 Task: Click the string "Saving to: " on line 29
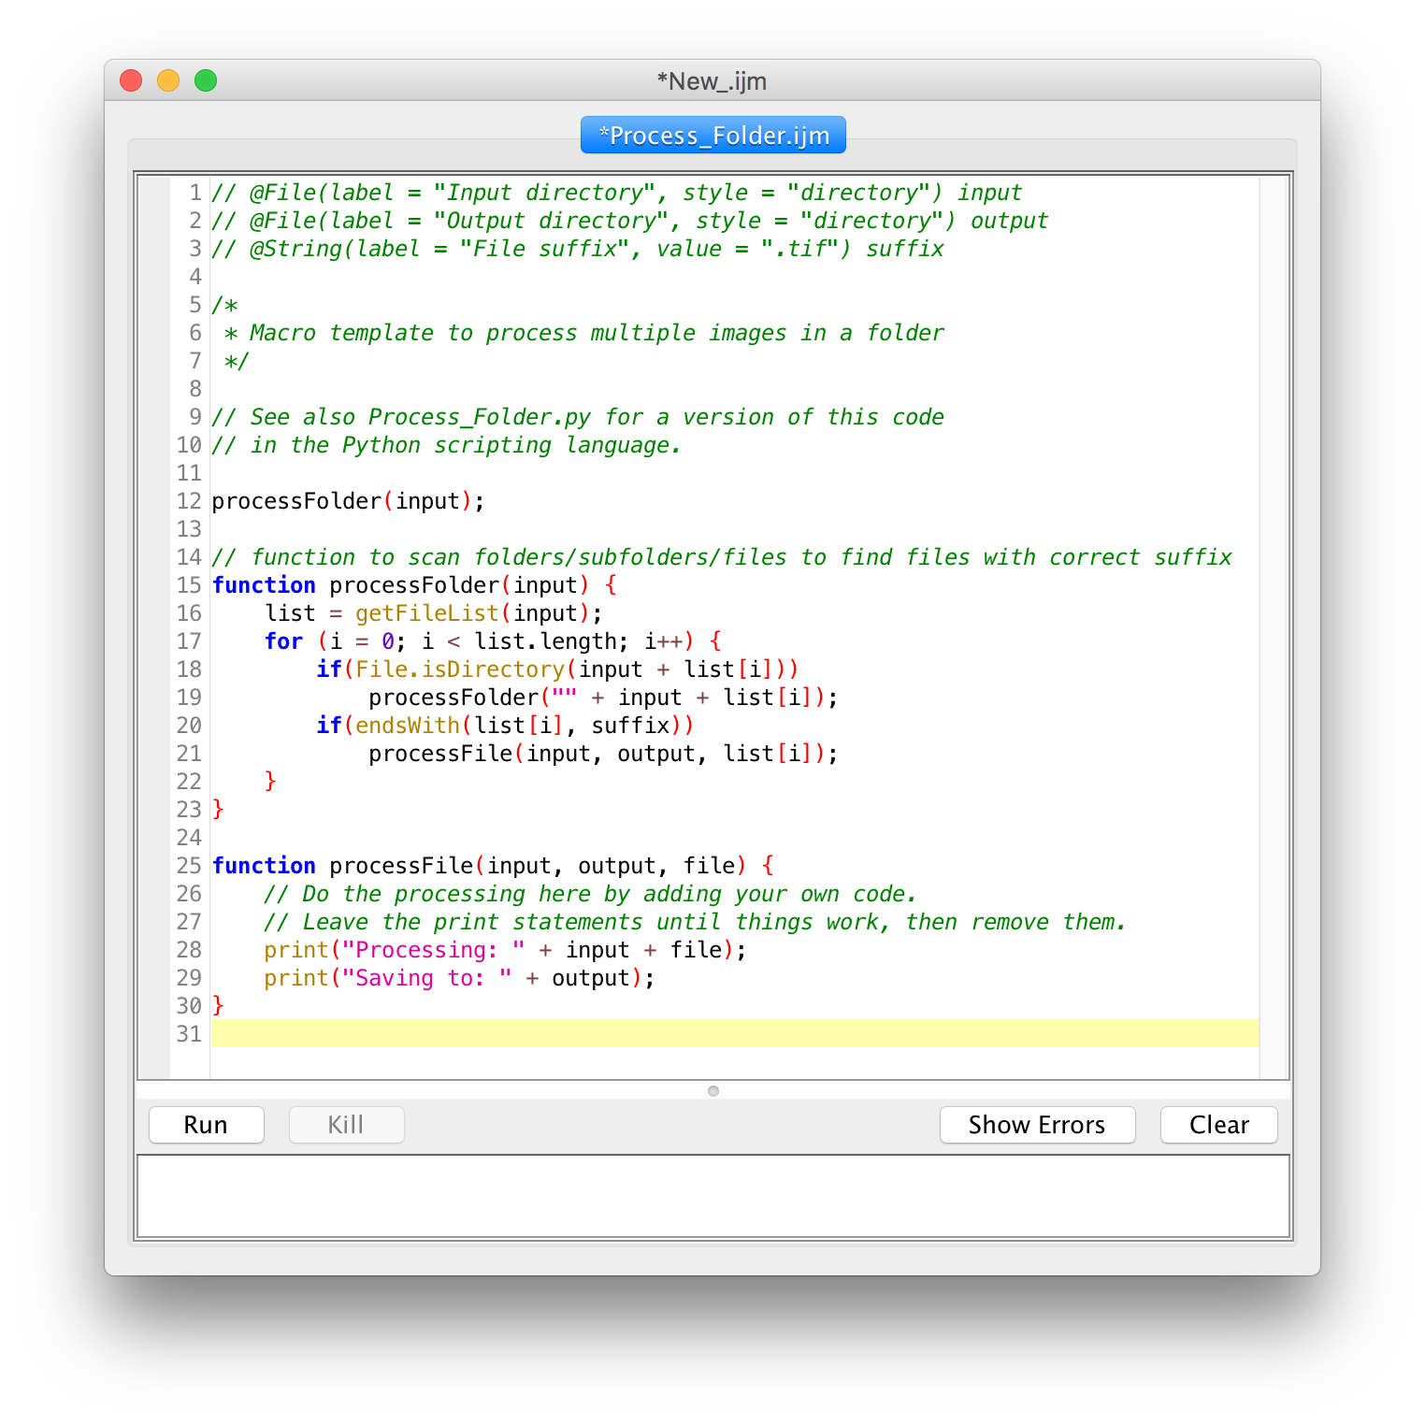(x=427, y=978)
